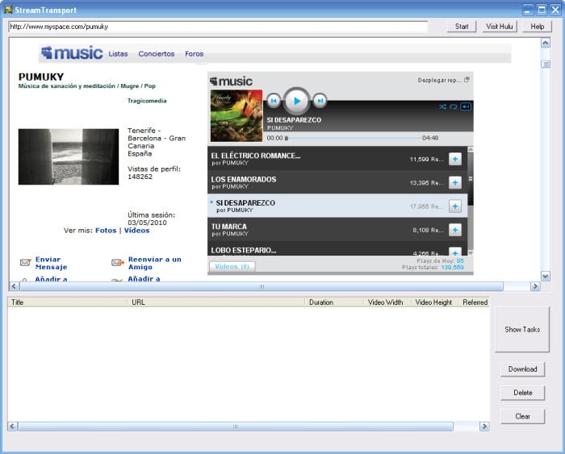Screen dimensions: 565x454
Task: Click browser pane scroll left arrow
Action: (14, 286)
